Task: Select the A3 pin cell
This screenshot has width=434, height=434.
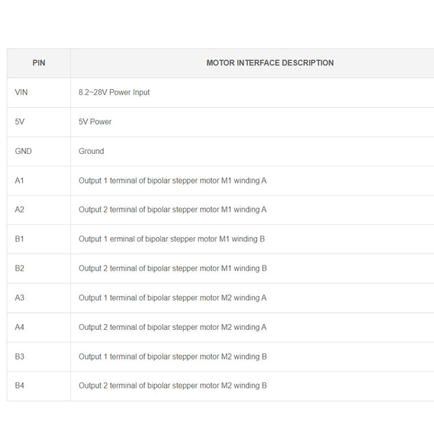Action: tap(20, 298)
